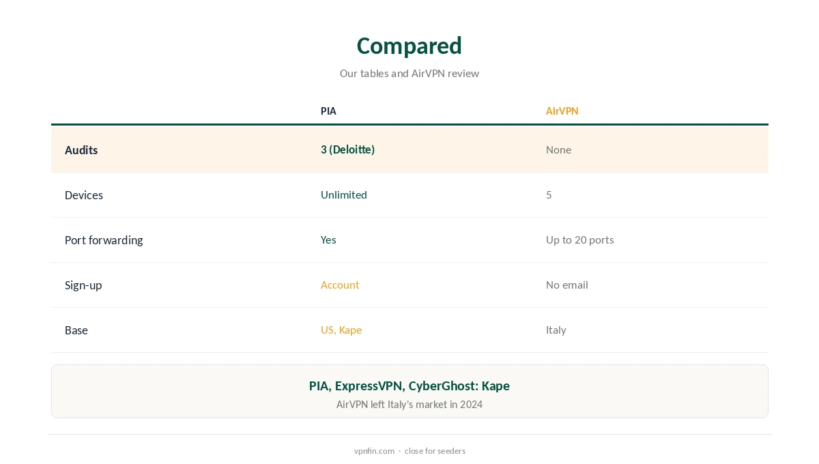Screen dimensions: 819x464
Task: Click 'Yes' in the Port forwarding row
Action: (x=328, y=240)
